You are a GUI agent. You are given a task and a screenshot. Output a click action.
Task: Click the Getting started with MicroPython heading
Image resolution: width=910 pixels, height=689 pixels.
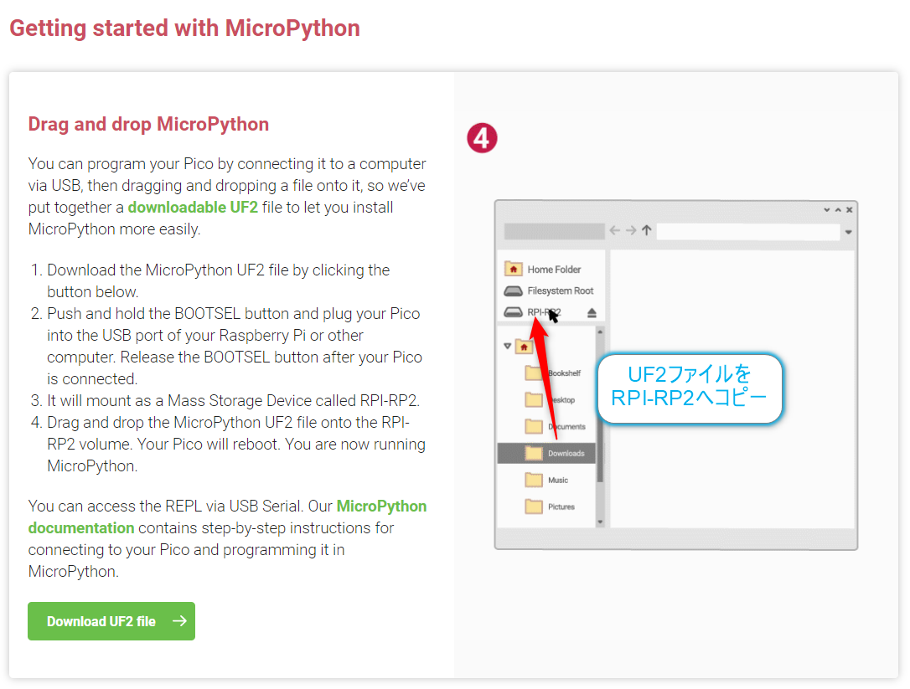[x=184, y=28]
